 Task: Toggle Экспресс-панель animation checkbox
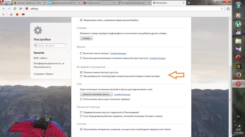pos(81,116)
